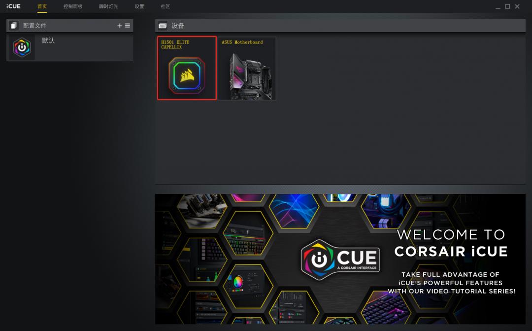Select the ASUS Motherboard device tile
The width and height of the screenshot is (532, 331).
coord(247,69)
